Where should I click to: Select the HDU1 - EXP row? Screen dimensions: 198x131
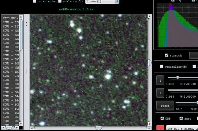[x=11, y=84]
